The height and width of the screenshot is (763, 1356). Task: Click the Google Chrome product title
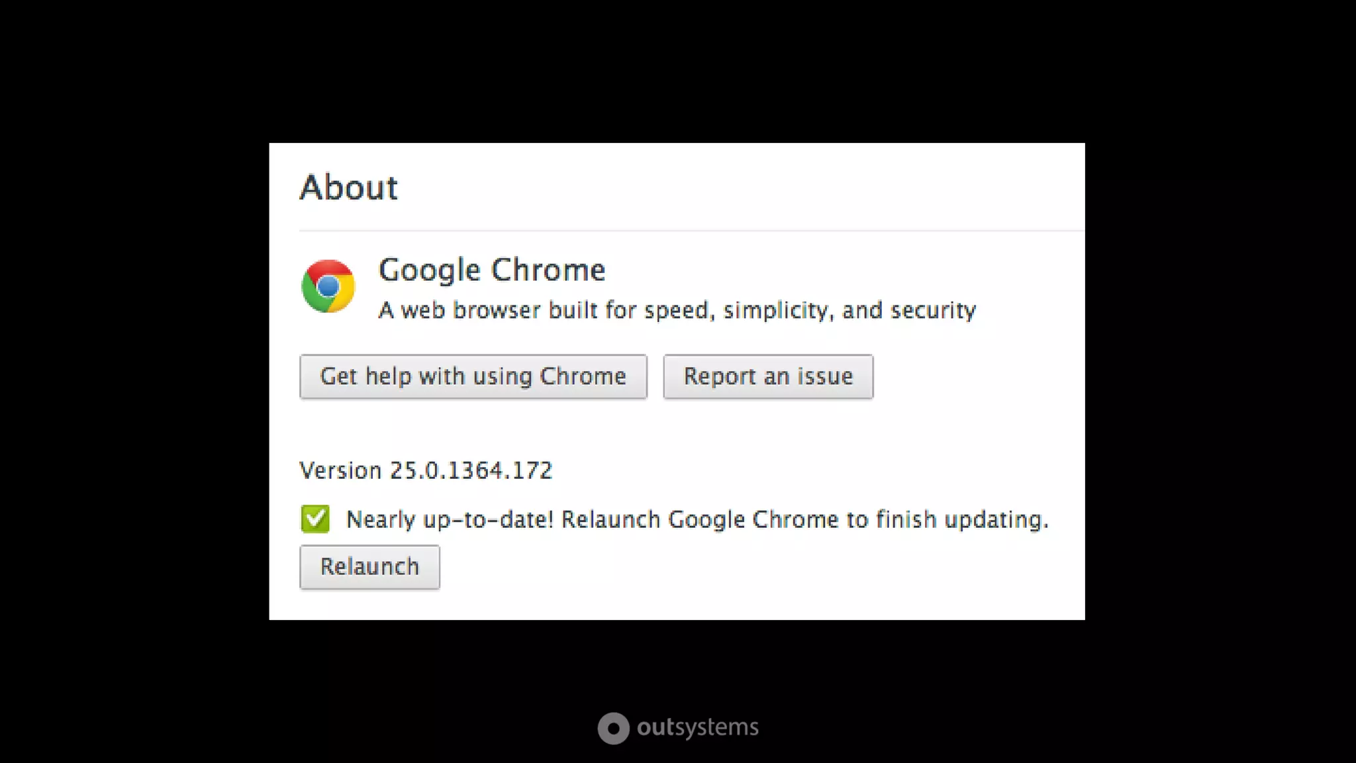[492, 270]
